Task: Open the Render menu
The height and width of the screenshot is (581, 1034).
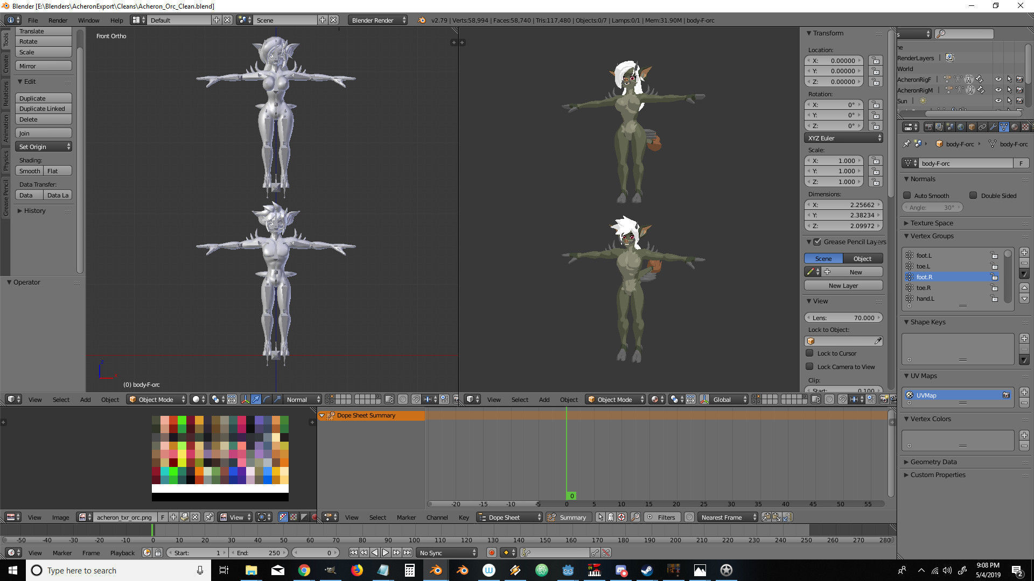Action: [x=58, y=20]
